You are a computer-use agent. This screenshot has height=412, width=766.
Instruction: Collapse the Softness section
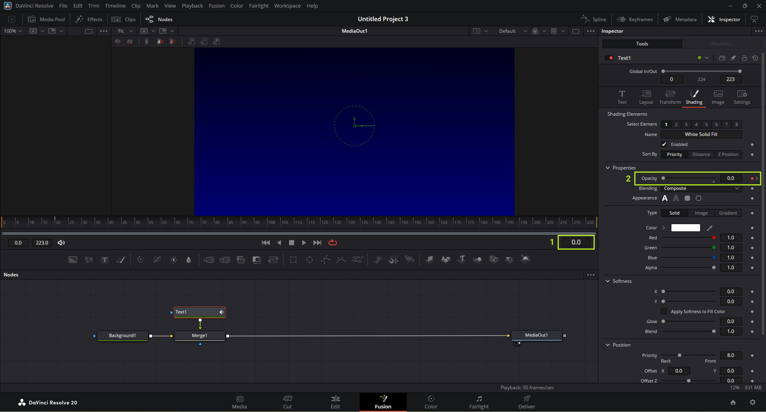pyautogui.click(x=608, y=281)
